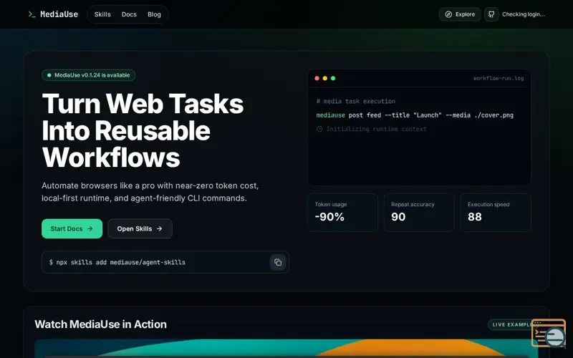Viewport: 573px width, 358px height.
Task: Open the Blog nav item
Action: point(154,14)
